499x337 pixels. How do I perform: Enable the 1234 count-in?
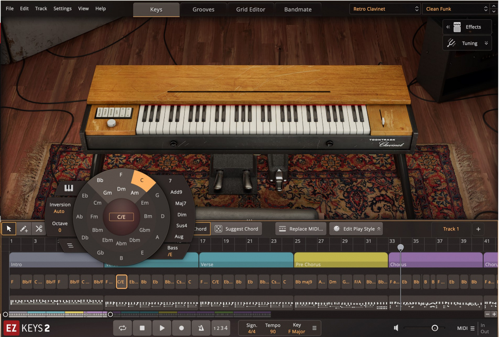(x=220, y=328)
